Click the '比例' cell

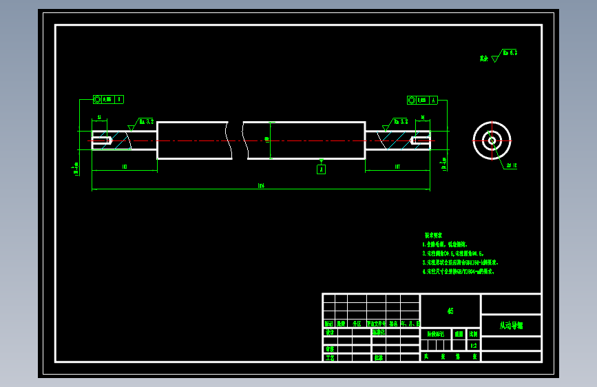point(473,334)
